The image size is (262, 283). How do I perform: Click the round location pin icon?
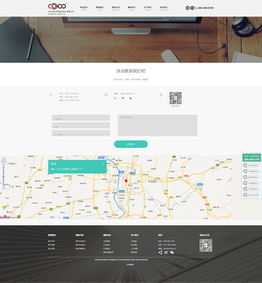coord(161,94)
